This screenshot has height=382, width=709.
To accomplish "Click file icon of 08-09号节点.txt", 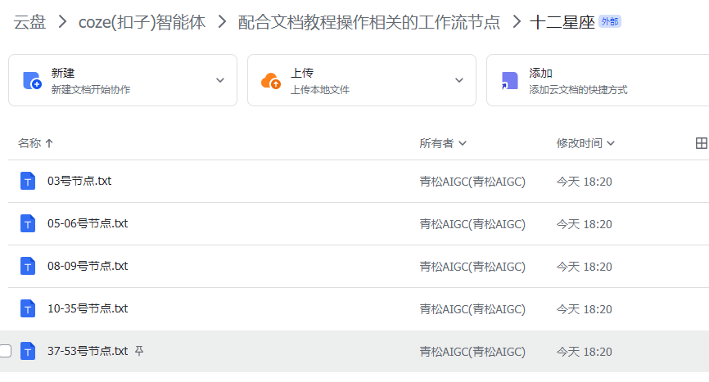I will click(28, 266).
